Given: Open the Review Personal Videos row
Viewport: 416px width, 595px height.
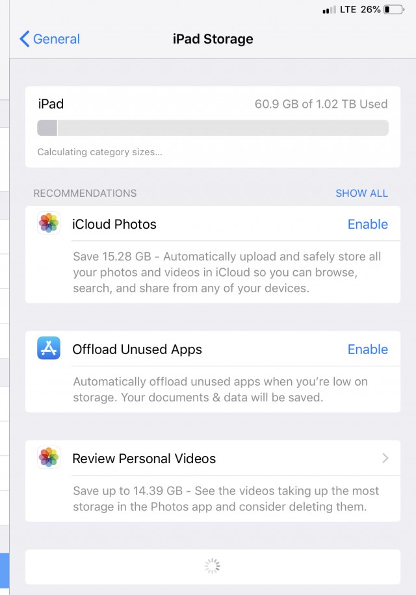Looking at the screenshot, I should point(213,458).
